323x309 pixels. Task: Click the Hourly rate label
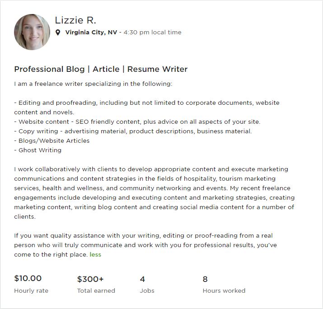point(31,290)
